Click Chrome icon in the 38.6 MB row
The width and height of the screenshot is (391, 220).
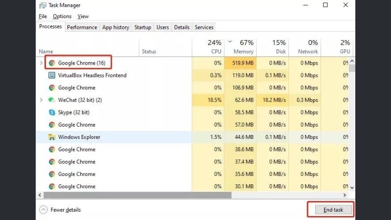coord(52,149)
